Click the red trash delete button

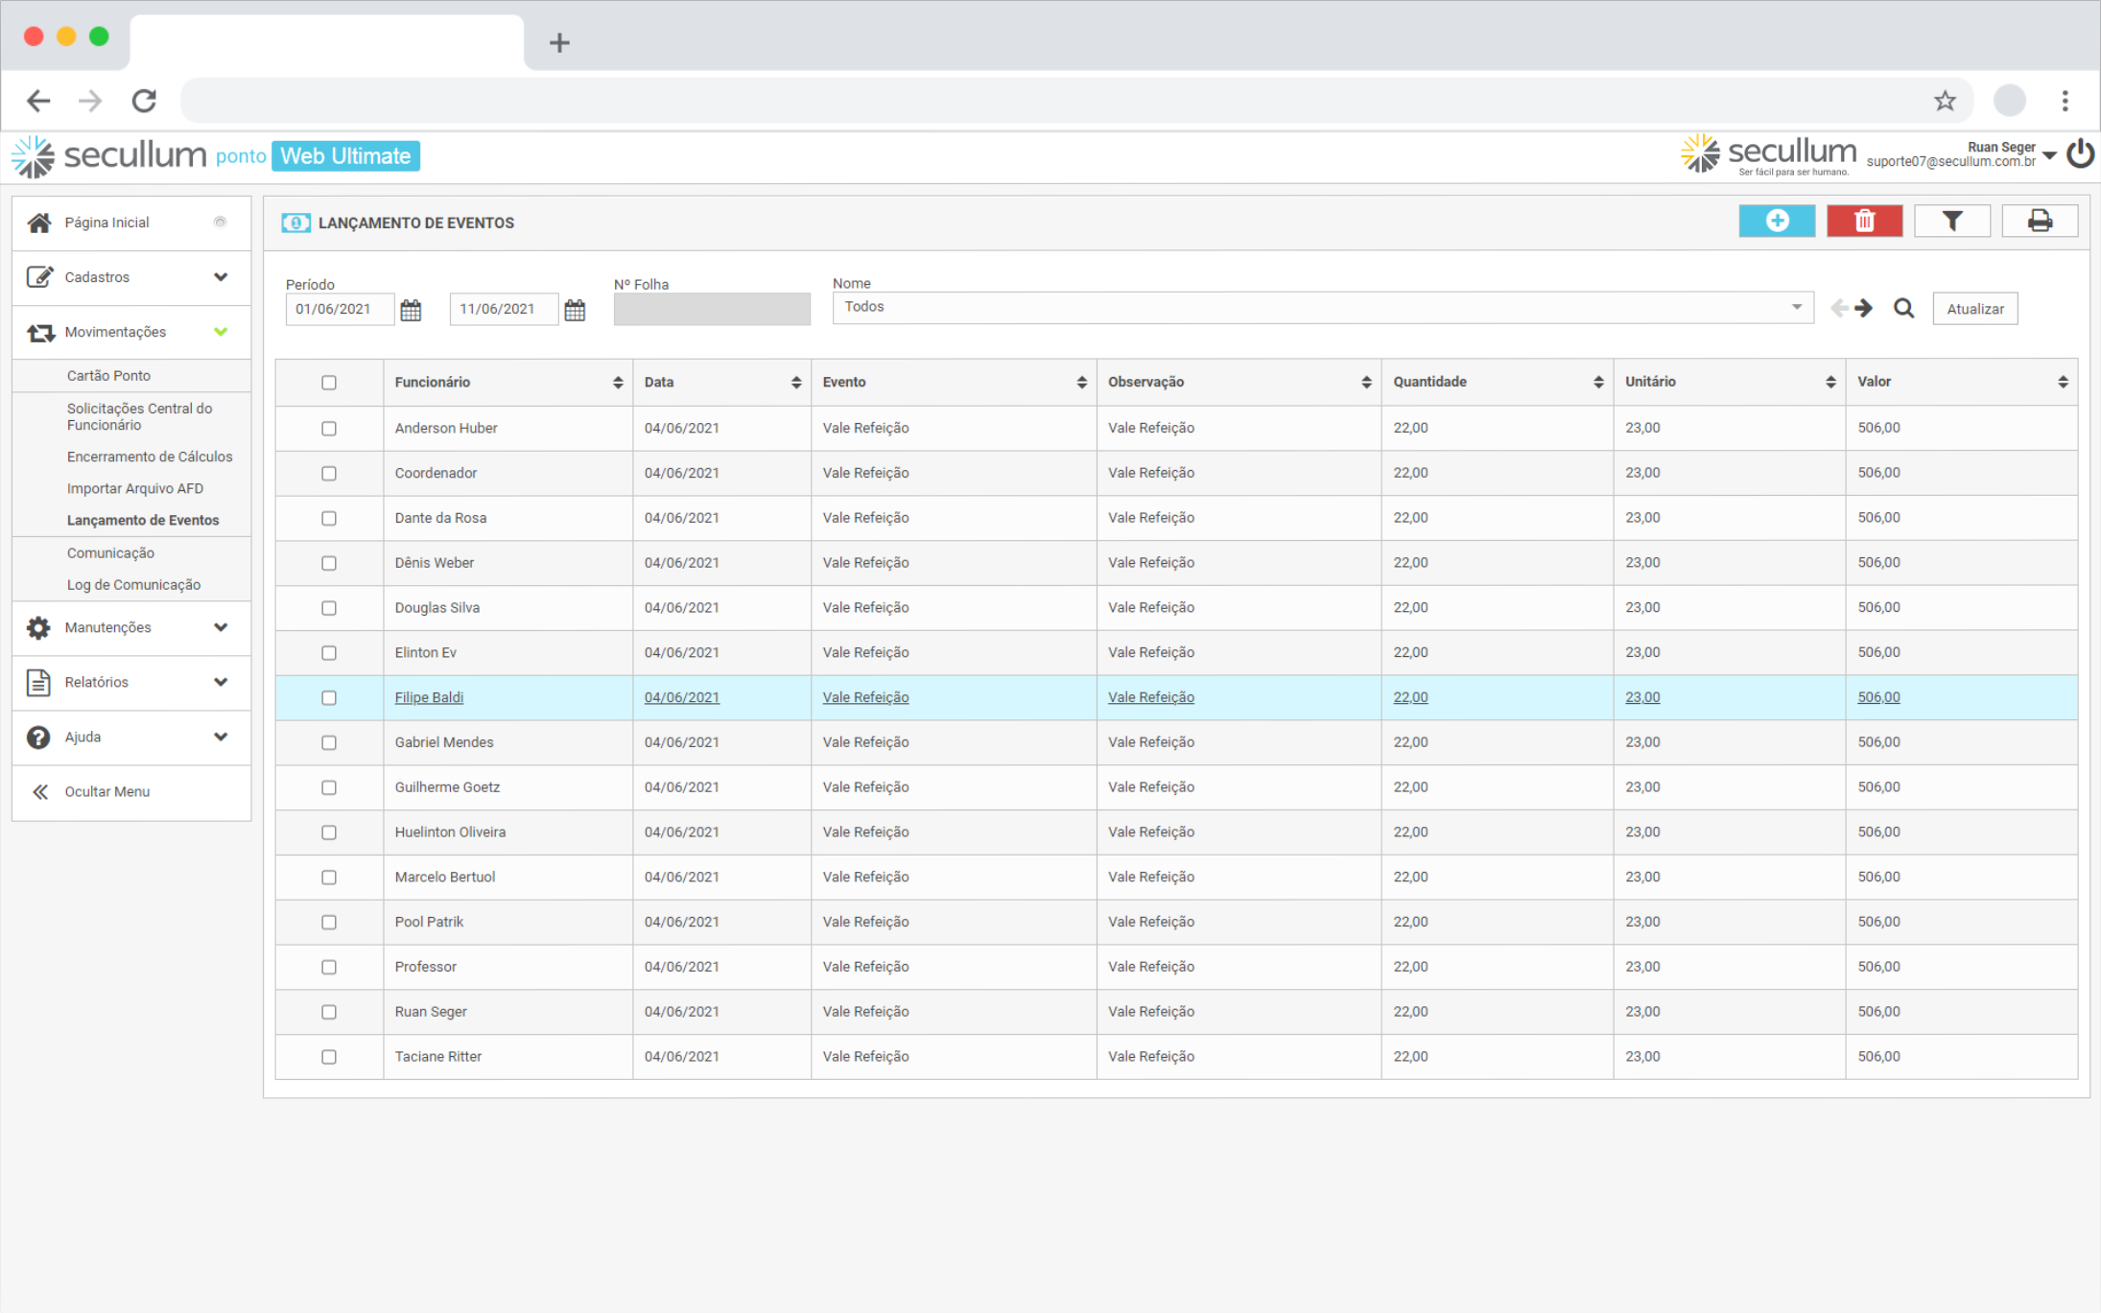(1864, 222)
